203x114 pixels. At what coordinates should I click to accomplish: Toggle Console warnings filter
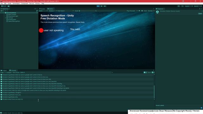point(149,73)
